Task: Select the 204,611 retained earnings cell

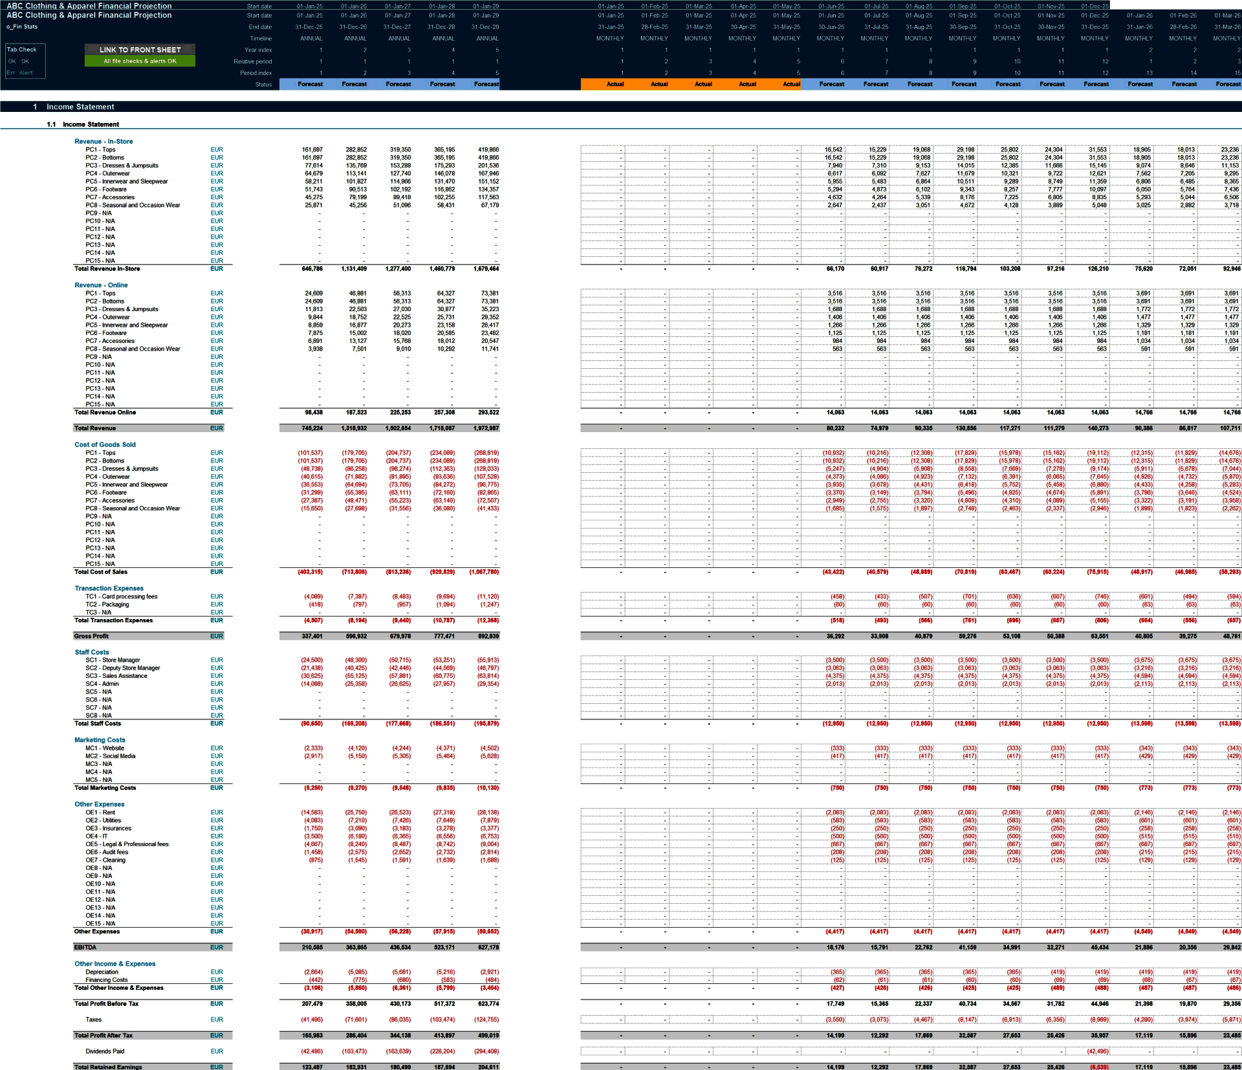Action: pos(488,1067)
